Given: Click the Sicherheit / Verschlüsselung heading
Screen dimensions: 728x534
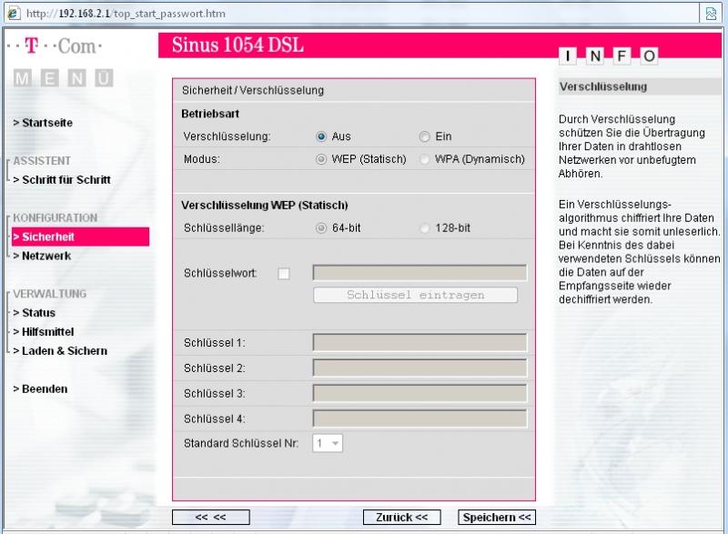Looking at the screenshot, I should click(253, 90).
